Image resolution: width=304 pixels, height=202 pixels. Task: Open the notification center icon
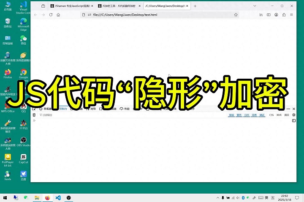(297, 198)
